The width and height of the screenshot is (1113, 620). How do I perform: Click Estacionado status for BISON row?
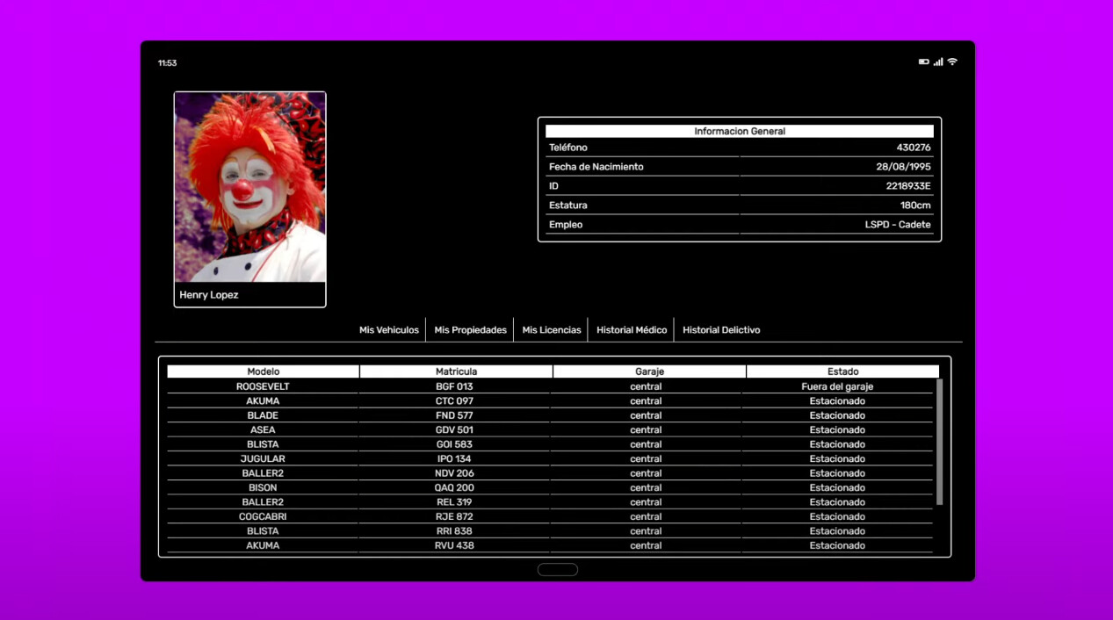tap(837, 487)
